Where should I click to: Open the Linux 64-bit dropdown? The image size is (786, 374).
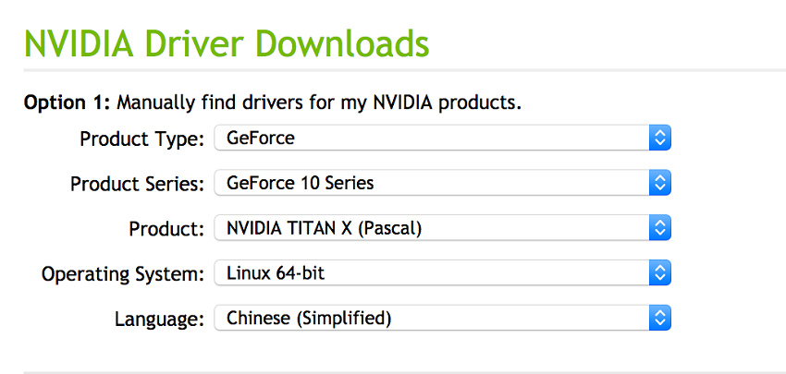click(442, 273)
